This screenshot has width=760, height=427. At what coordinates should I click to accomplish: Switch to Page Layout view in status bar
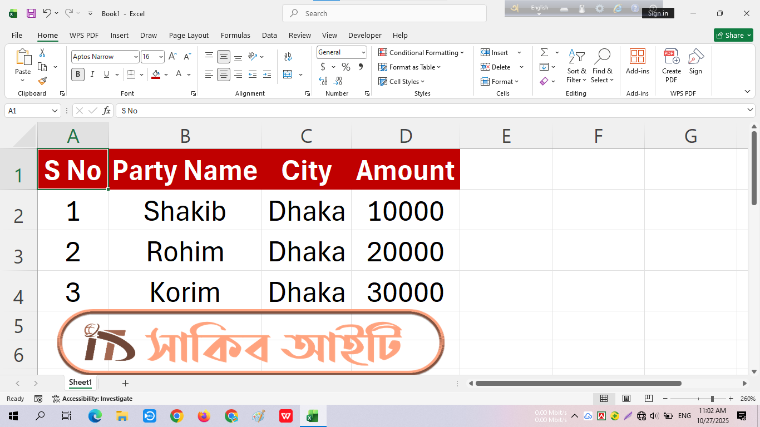tap(626, 399)
